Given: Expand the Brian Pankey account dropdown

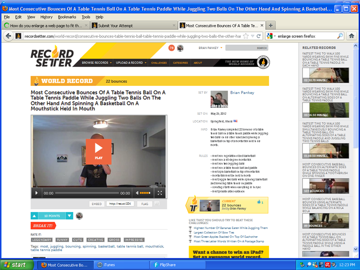Looking at the screenshot, I should tap(221, 48).
